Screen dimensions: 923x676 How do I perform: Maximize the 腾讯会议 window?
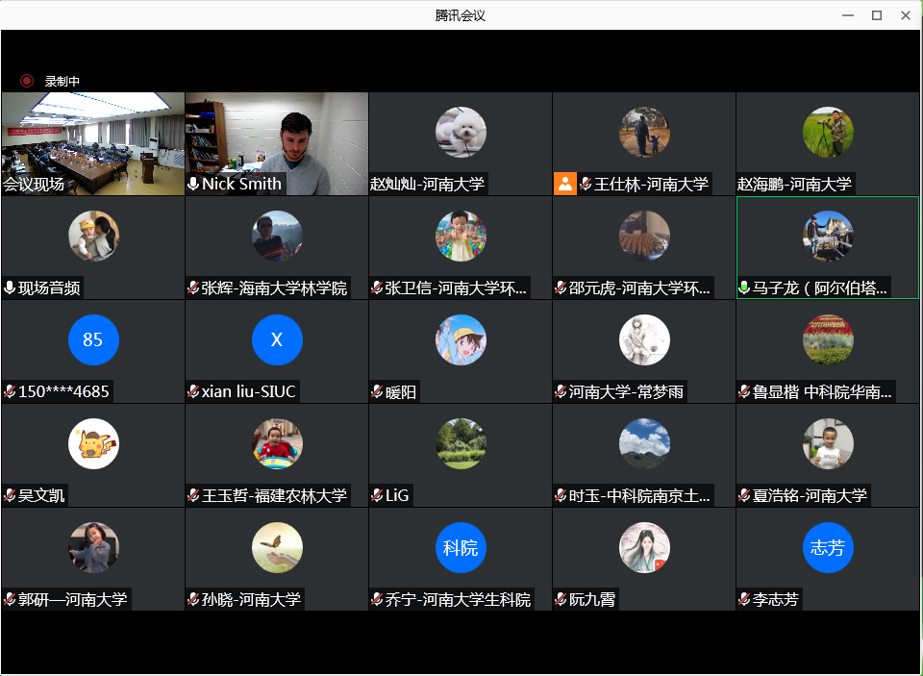[876, 14]
